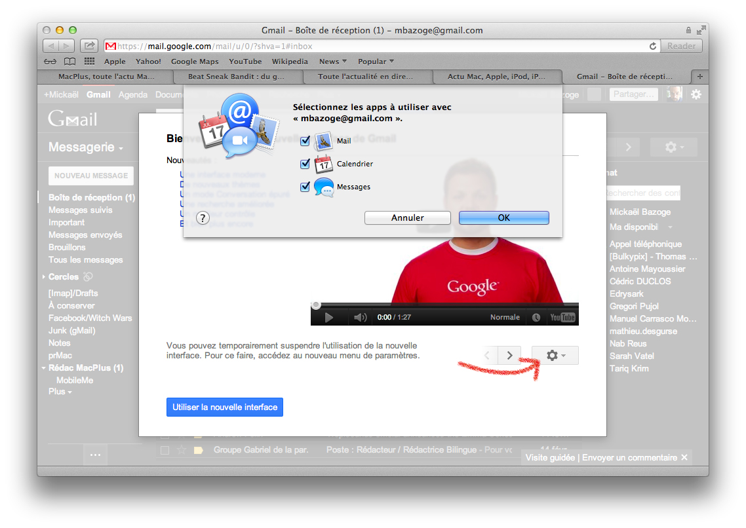This screenshot has height=528, width=746.
Task: Click the Calendrier app icon
Action: click(324, 164)
